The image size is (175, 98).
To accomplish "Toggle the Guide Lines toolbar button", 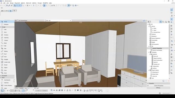I will [15, 5].
